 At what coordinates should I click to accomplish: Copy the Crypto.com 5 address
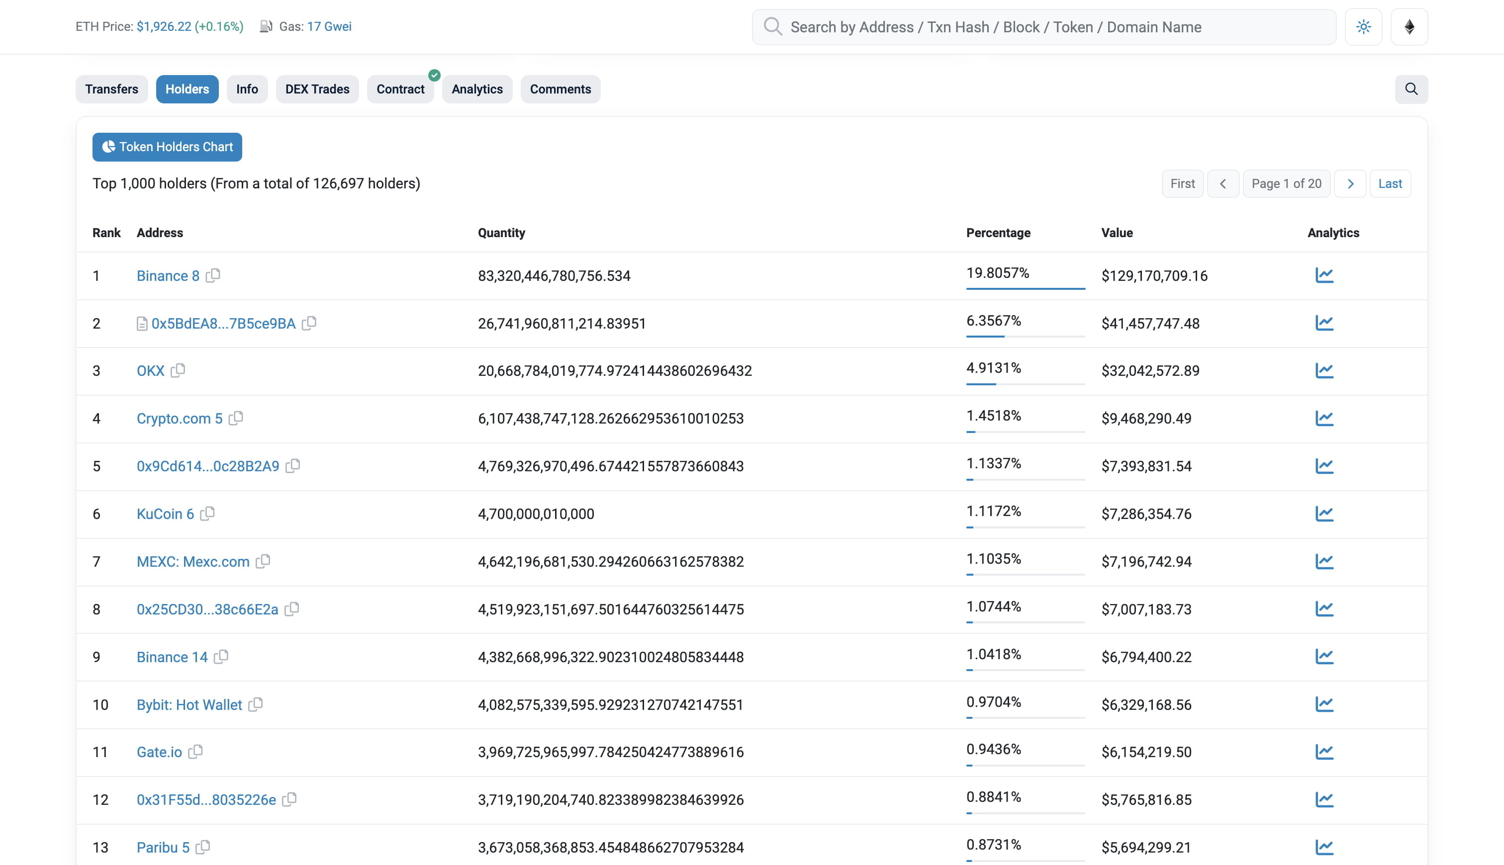(x=236, y=418)
